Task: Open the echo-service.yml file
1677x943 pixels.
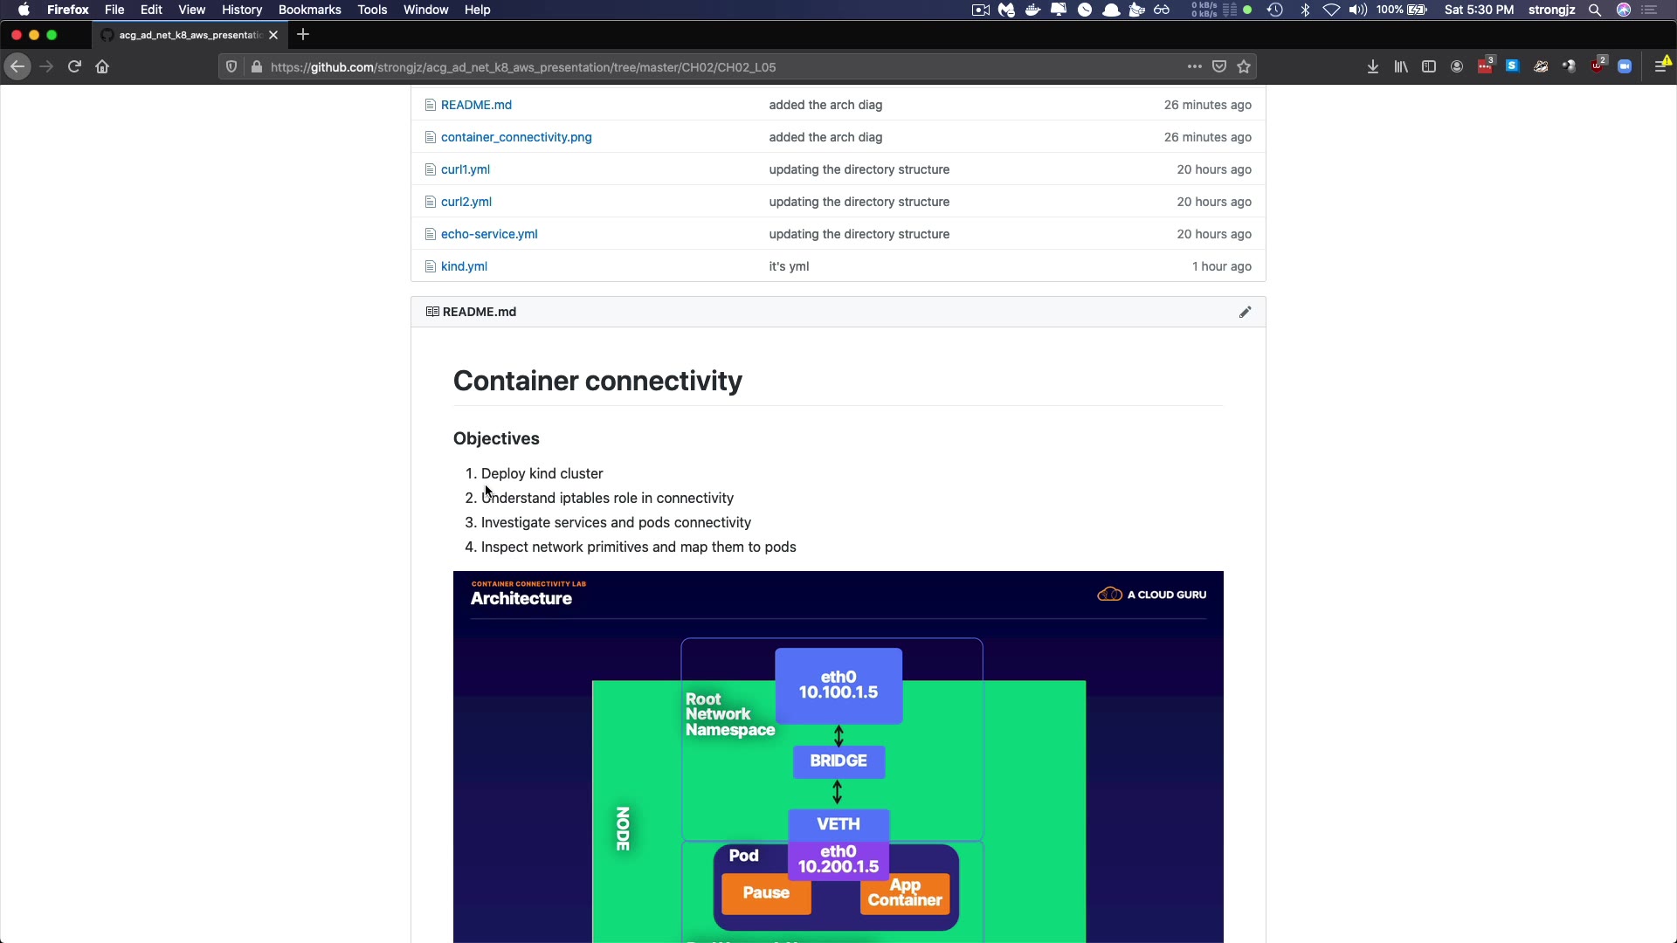Action: click(489, 234)
